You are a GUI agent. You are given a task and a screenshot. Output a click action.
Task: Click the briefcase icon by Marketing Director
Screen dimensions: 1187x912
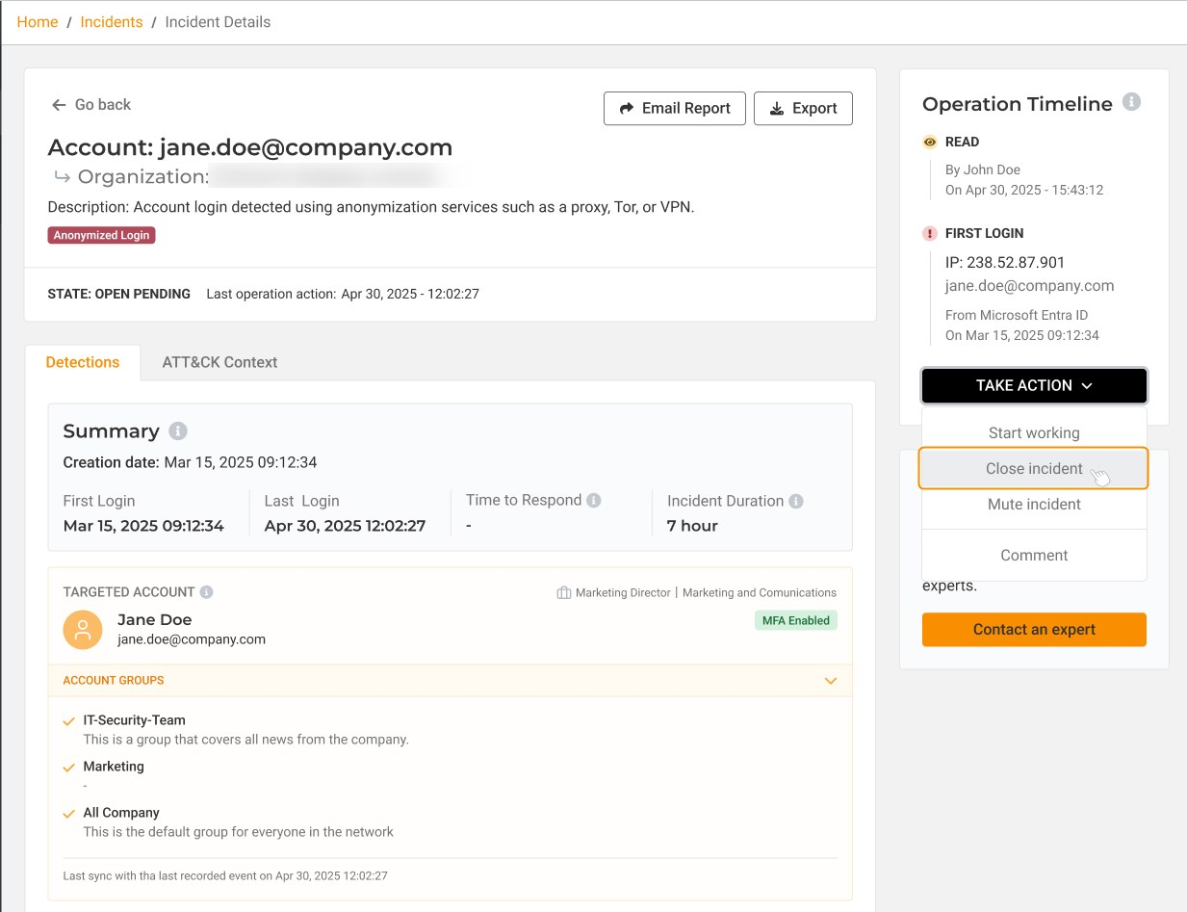[x=564, y=593]
